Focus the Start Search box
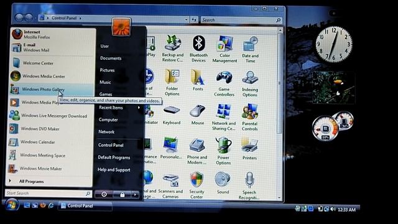This screenshot has height=224, width=398. [48, 194]
